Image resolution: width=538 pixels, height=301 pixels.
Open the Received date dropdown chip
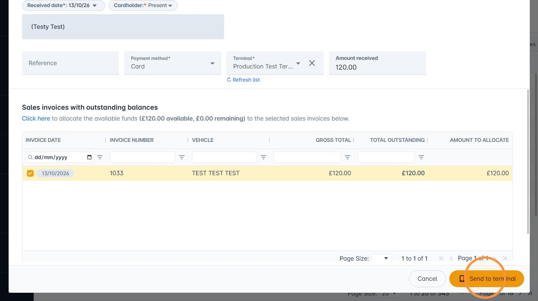64,6
